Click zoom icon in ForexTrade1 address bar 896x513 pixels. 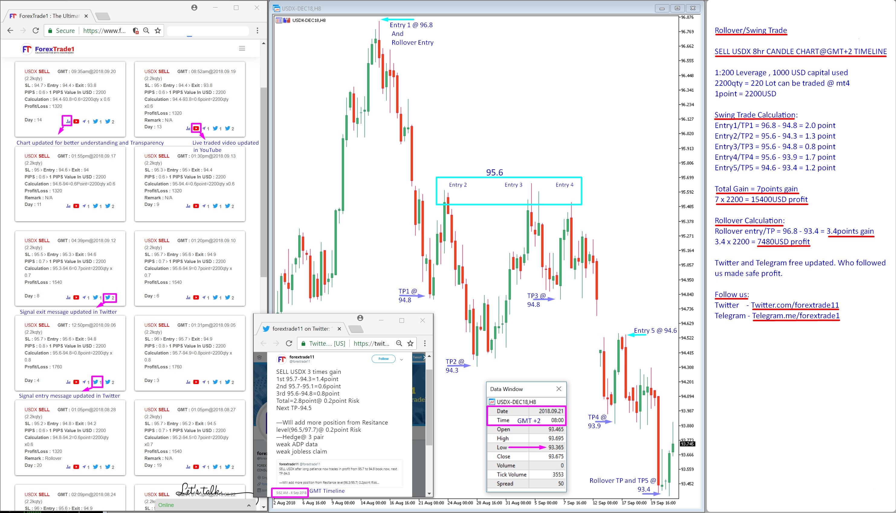[x=146, y=31]
